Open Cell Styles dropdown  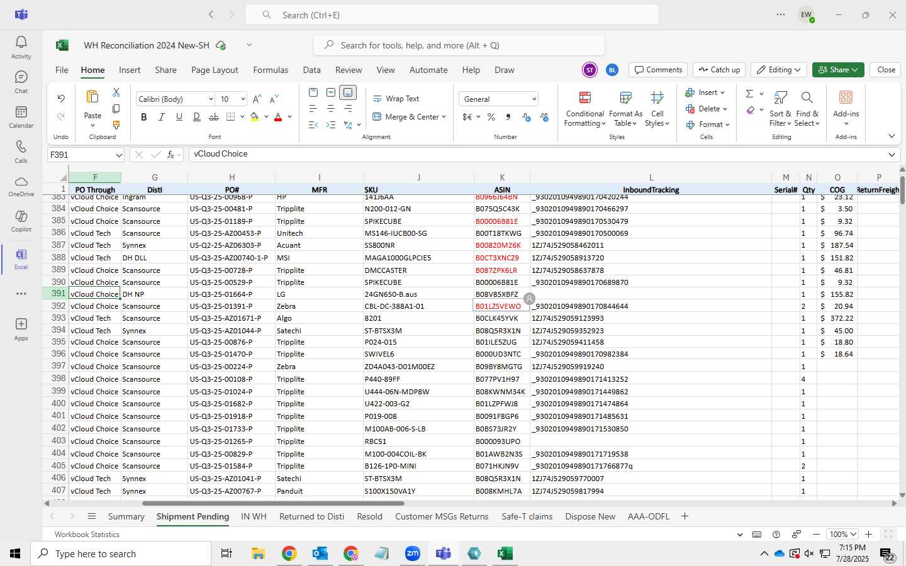(x=657, y=109)
